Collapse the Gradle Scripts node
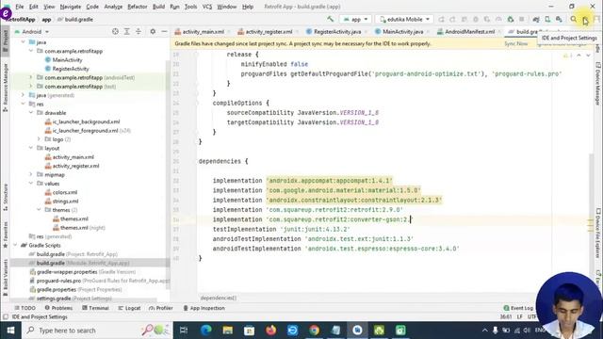The width and height of the screenshot is (603, 339). click(x=15, y=245)
